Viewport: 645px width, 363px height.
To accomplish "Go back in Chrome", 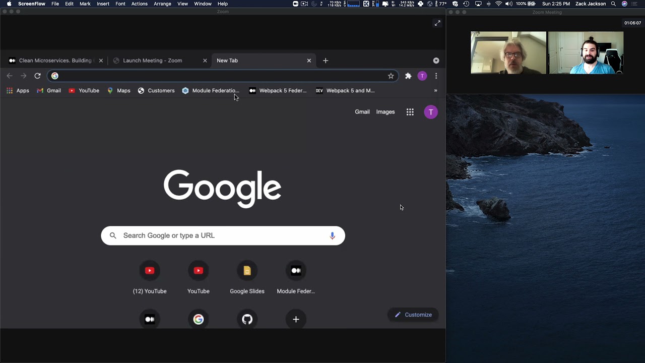I will (10, 76).
